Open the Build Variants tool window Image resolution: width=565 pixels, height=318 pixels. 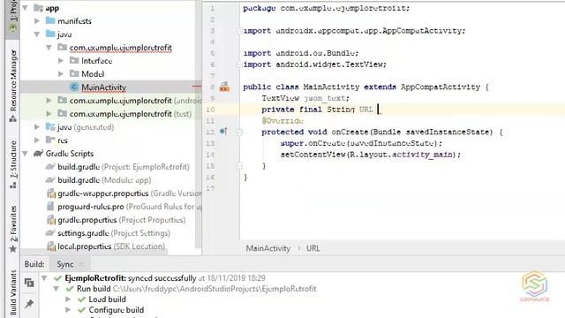click(13, 292)
